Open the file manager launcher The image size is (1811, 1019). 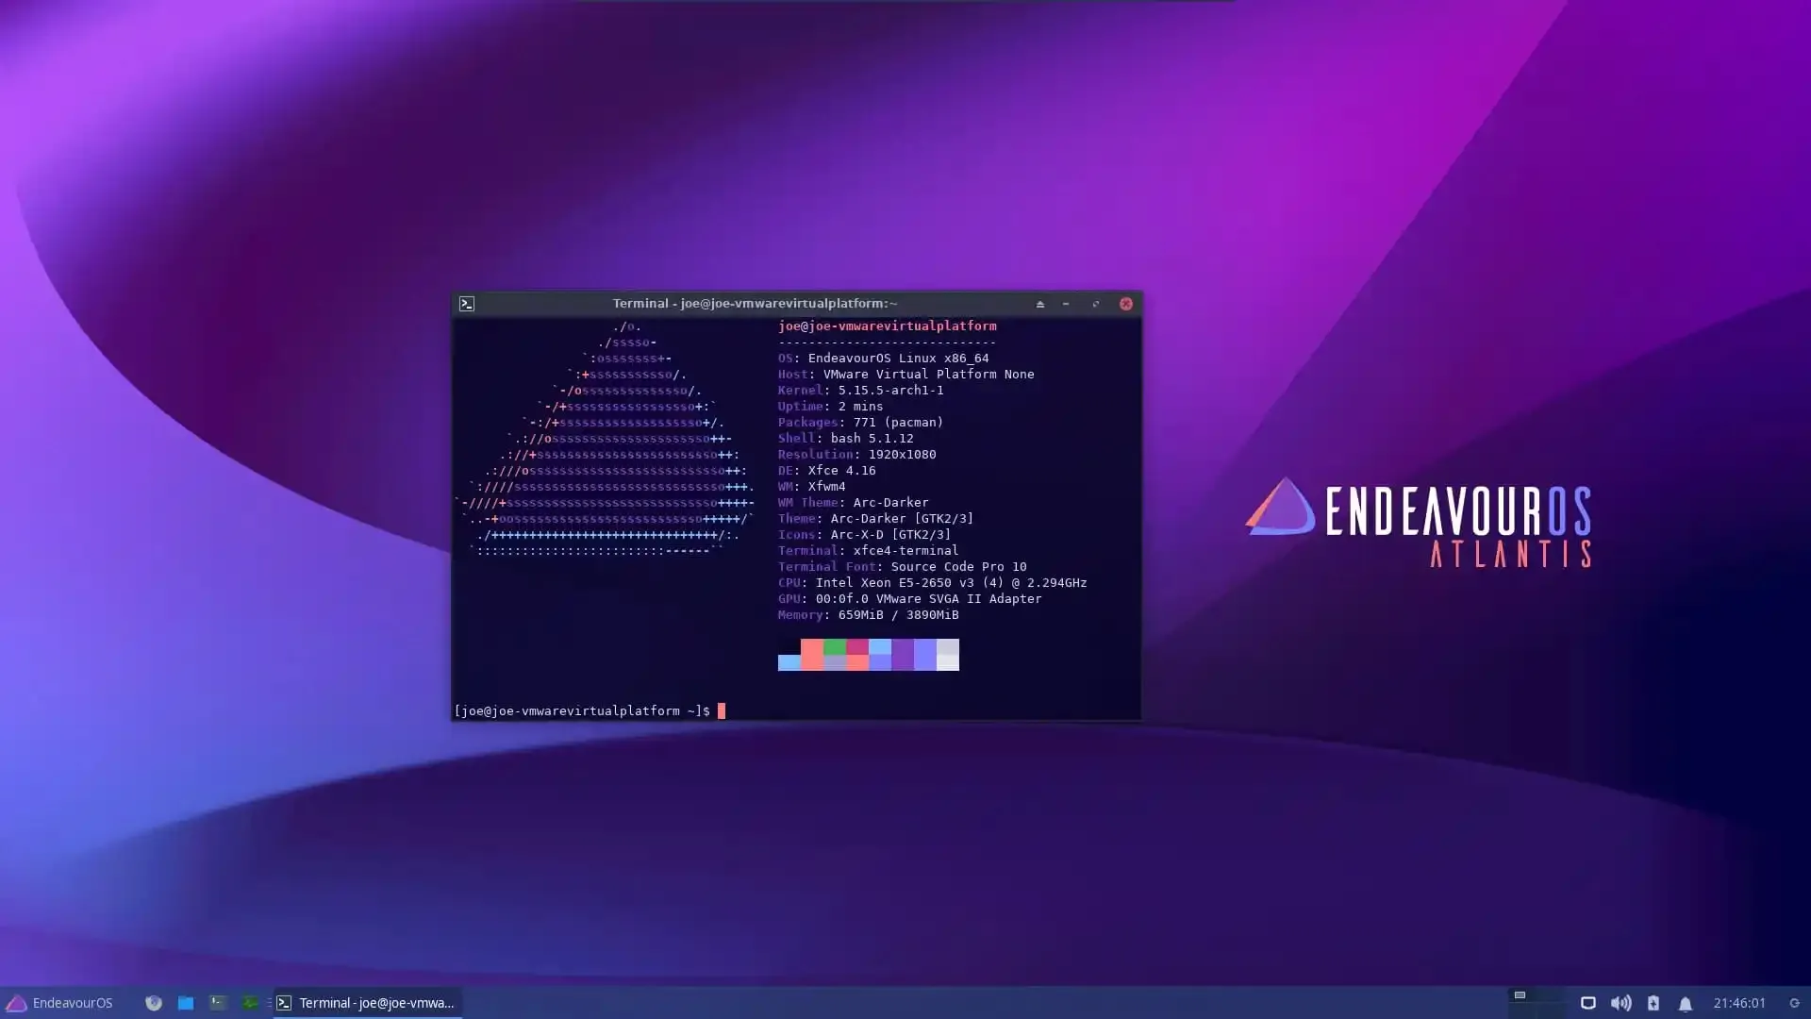(x=186, y=1003)
